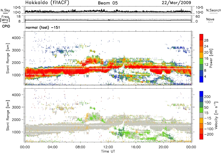Click the '15' tick on the Velocity scale
This screenshot has width=221, height=153.
tap(206, 113)
